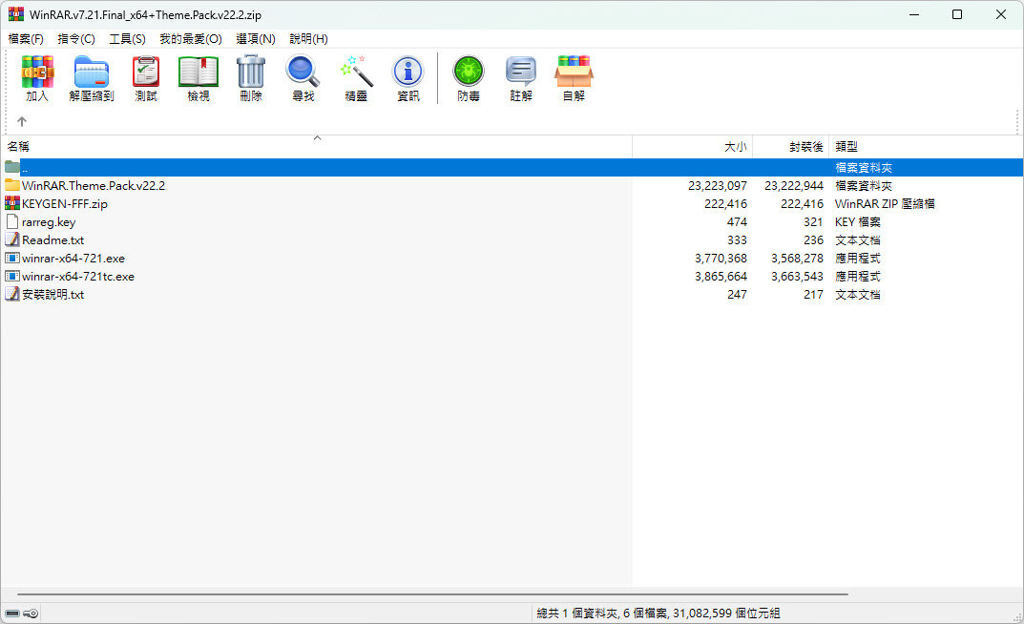Open the 工具(S) menu
1024x624 pixels.
coord(127,39)
